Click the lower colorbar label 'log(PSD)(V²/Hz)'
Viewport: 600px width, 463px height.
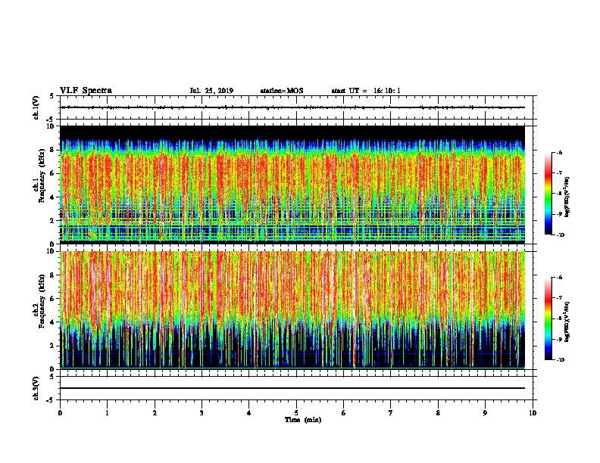pyautogui.click(x=567, y=322)
